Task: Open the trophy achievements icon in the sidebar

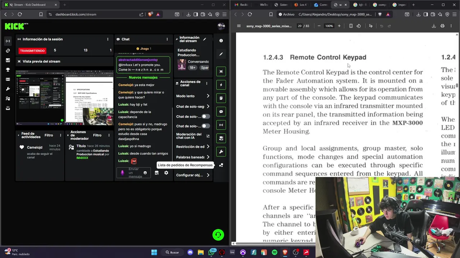Action: coord(8,70)
